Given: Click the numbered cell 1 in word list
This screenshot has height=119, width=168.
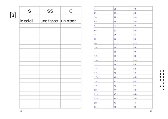Looking at the screenshot, I should pyautogui.click(x=104, y=9).
